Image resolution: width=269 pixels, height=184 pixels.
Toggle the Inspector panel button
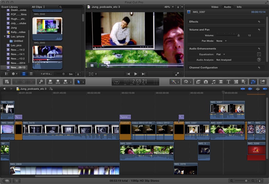253,82
